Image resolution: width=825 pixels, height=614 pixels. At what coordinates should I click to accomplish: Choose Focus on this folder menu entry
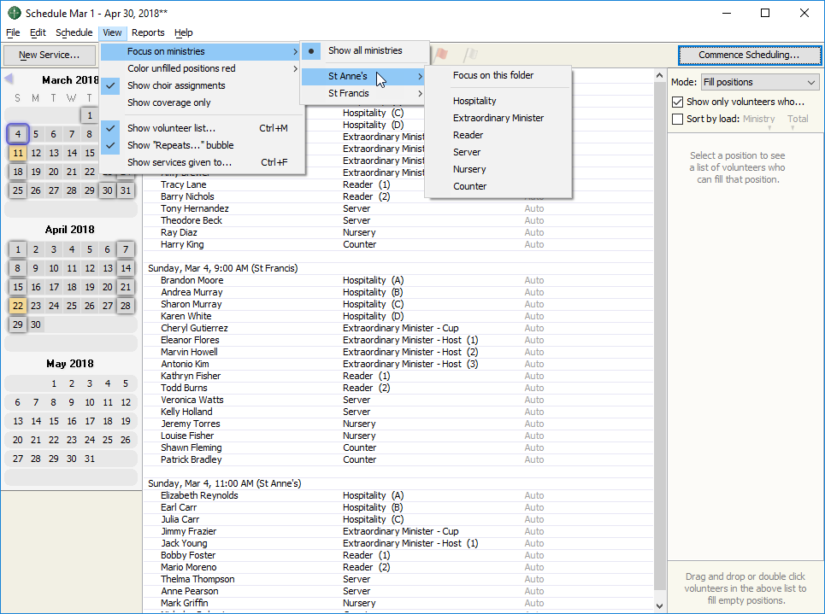[493, 75]
